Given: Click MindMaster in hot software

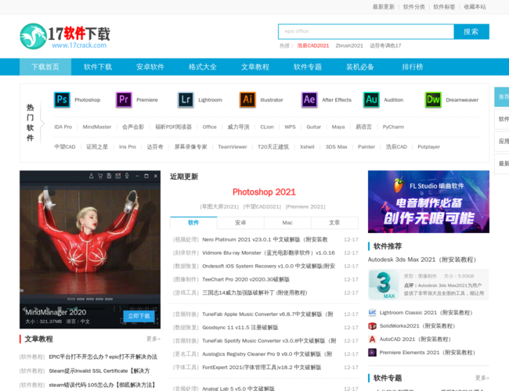Looking at the screenshot, I should click(97, 127).
